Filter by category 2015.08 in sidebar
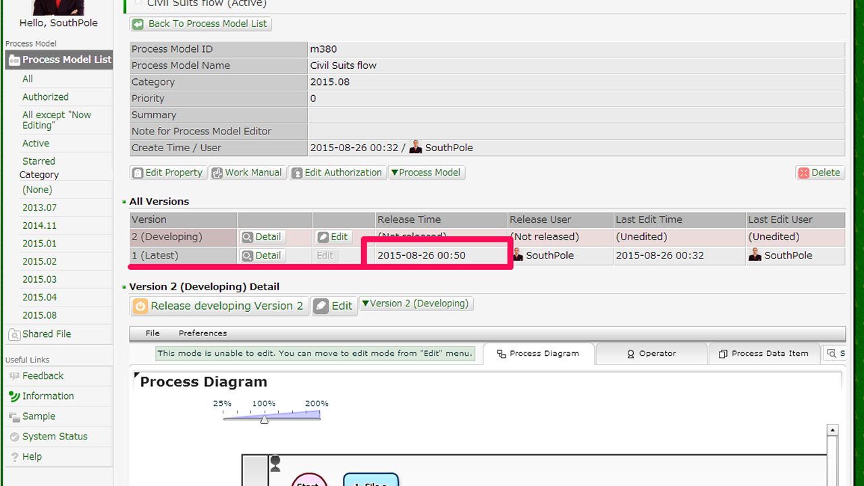 (x=39, y=315)
